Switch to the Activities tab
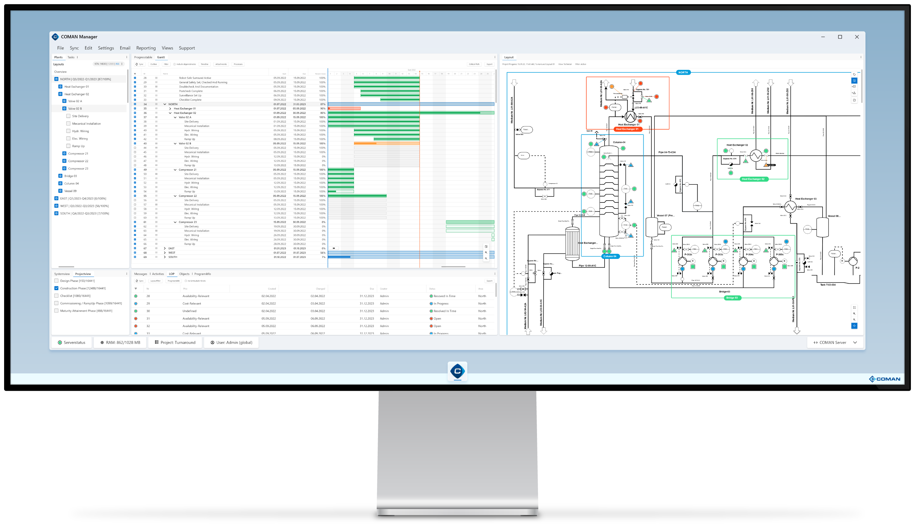This screenshot has height=527, width=915. click(x=158, y=274)
